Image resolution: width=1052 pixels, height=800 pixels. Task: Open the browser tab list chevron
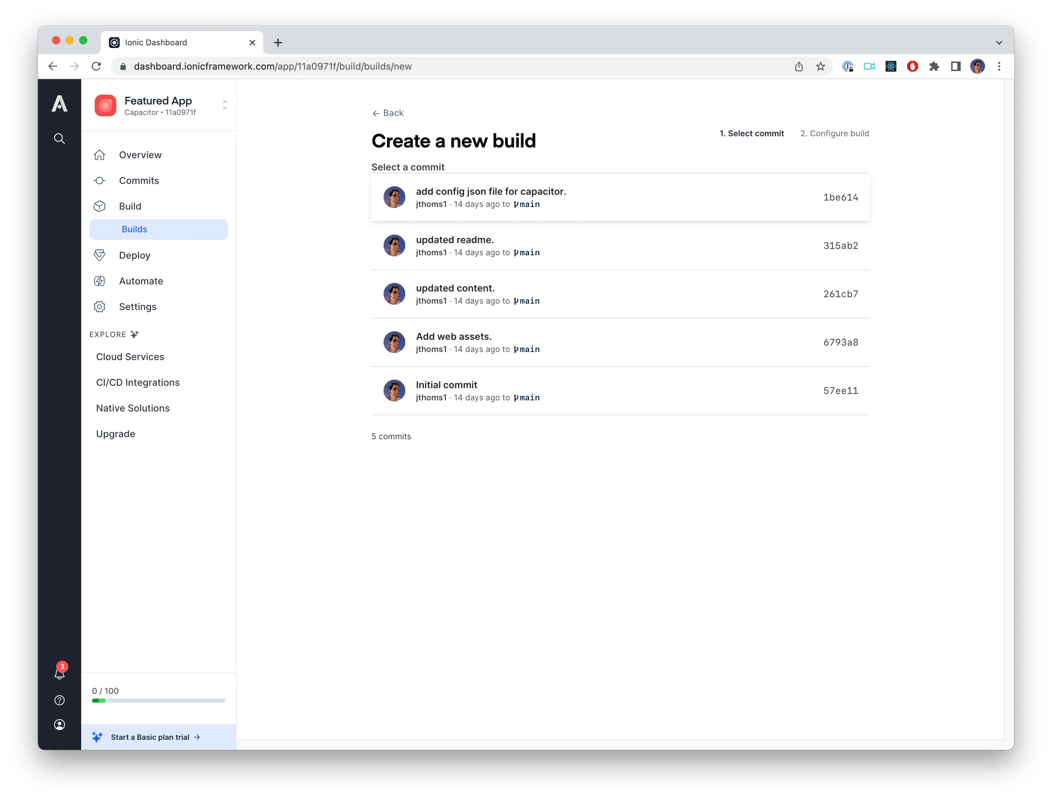click(x=999, y=42)
